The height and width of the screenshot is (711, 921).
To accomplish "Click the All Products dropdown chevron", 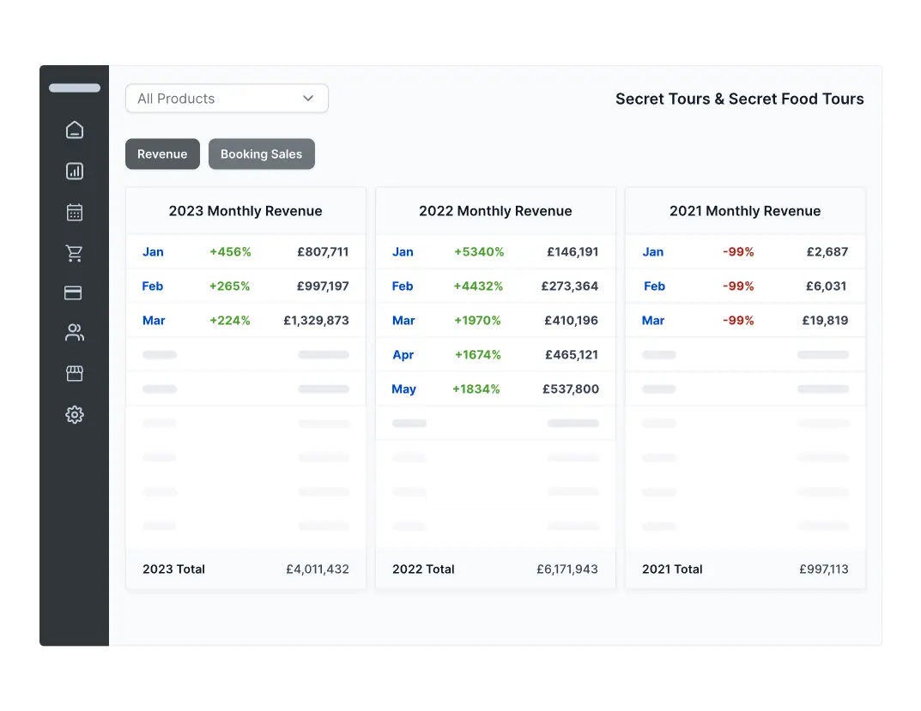I will pos(308,98).
